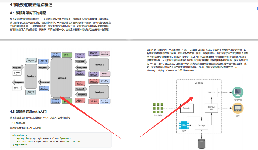The width and height of the screenshot is (258, 150).
Task: Click the heading '4 微服务的链路追踪概述'
Action: [31, 5]
